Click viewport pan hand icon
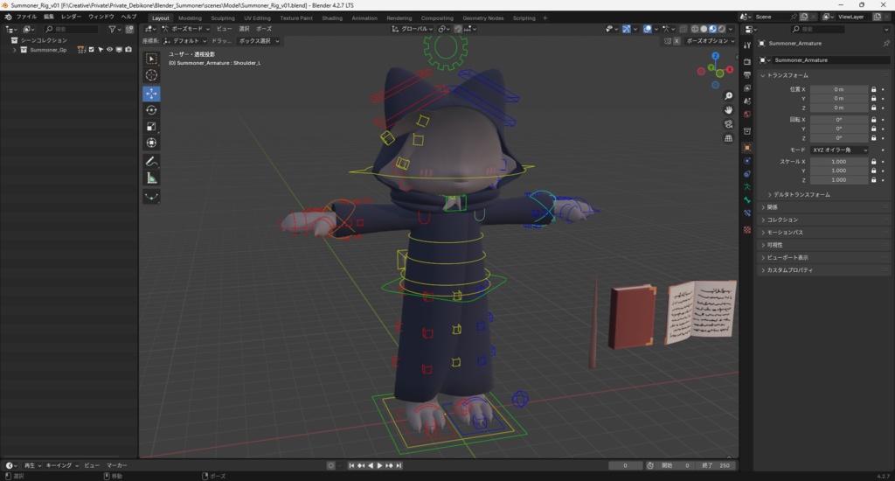This screenshot has height=481, width=895. pos(728,109)
